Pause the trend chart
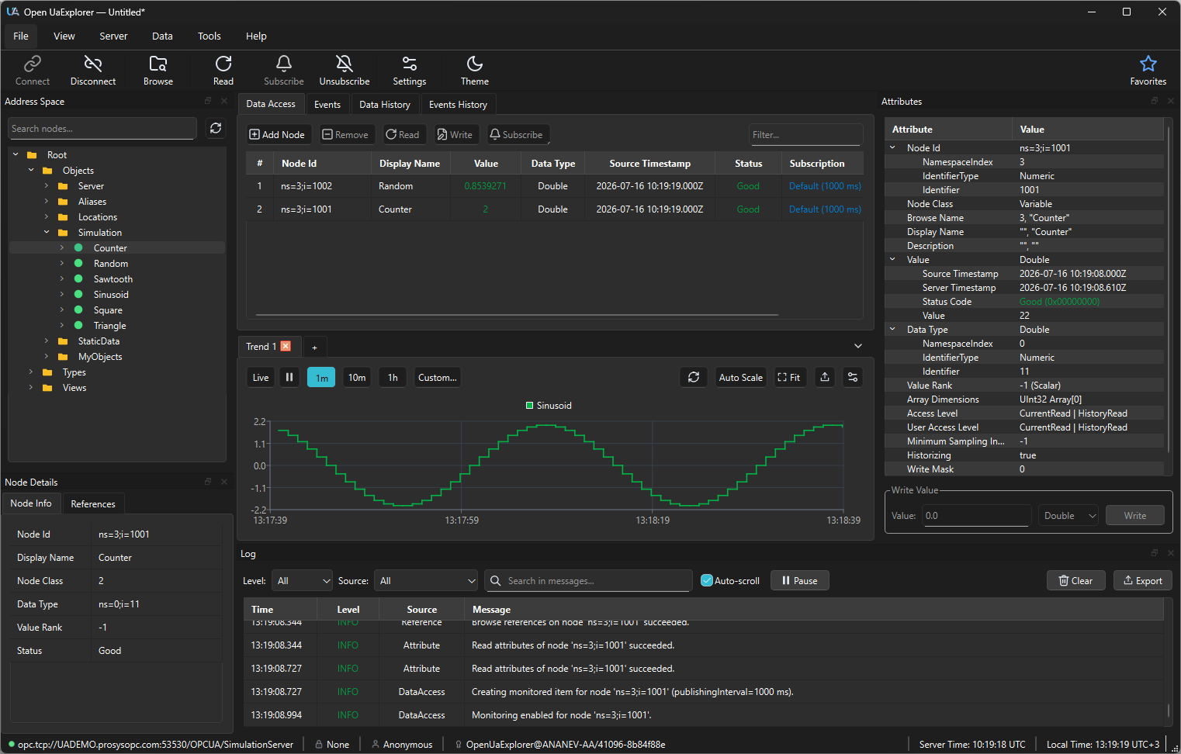The width and height of the screenshot is (1181, 754). [x=289, y=377]
